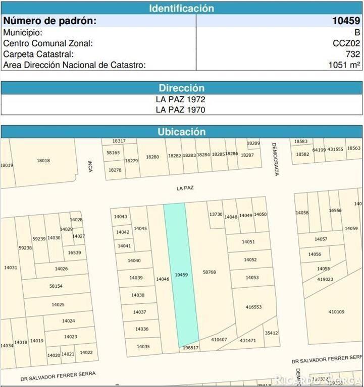
Task: Select the 'Dirección' section header
Action: coord(182,88)
